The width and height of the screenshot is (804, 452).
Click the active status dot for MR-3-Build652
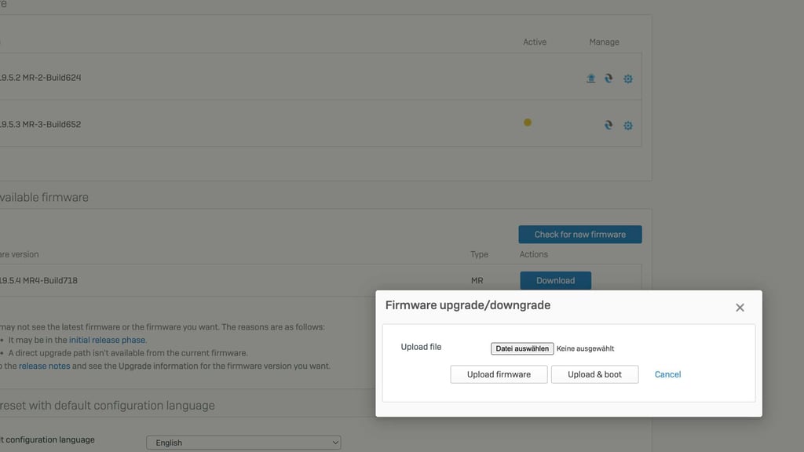tap(527, 122)
